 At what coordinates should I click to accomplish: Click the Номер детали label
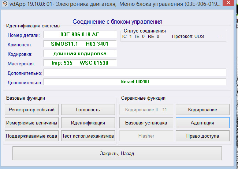coord(23,35)
